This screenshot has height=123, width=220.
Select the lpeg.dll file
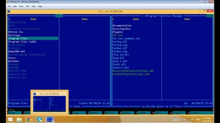[118, 58]
